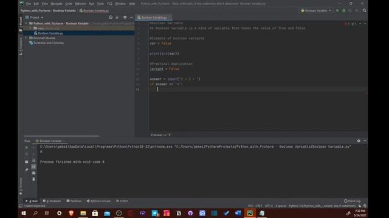Open the Code menu

[x=69, y=4]
